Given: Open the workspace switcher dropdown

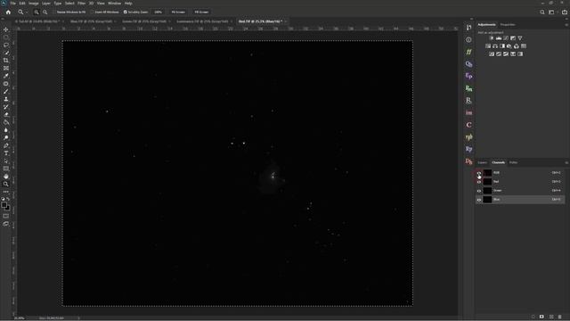Looking at the screenshot, I should pyautogui.click(x=552, y=12).
